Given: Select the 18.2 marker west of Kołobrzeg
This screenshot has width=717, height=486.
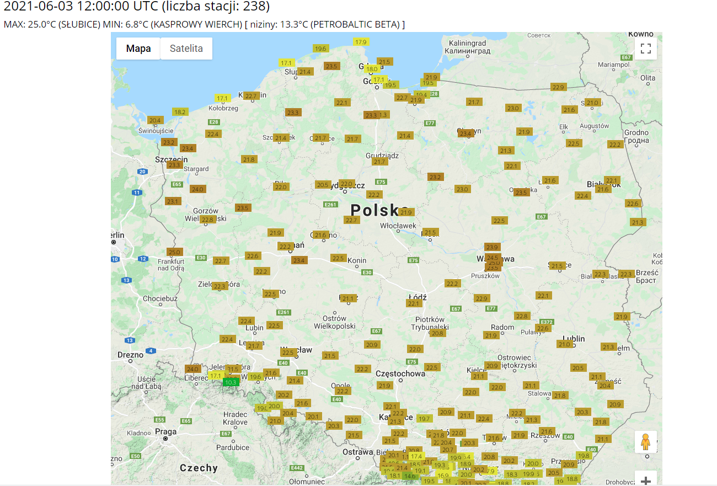Looking at the screenshot, I should pos(180,111).
